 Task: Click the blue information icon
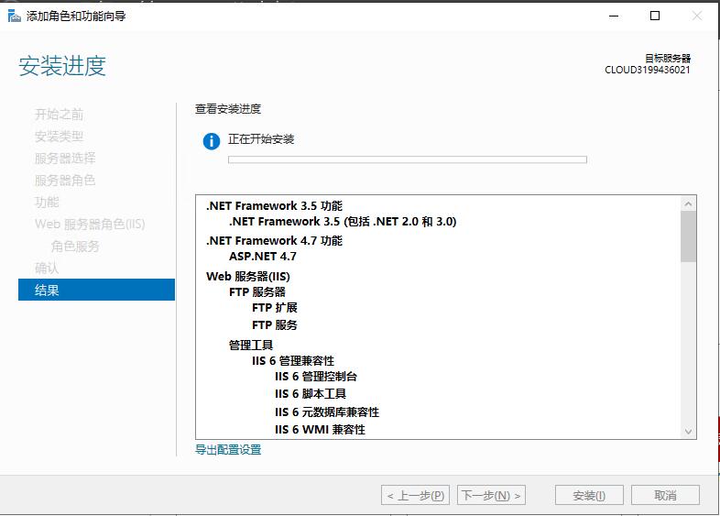pyautogui.click(x=212, y=141)
